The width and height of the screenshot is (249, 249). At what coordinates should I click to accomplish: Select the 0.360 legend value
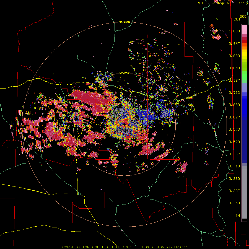coord(234,179)
